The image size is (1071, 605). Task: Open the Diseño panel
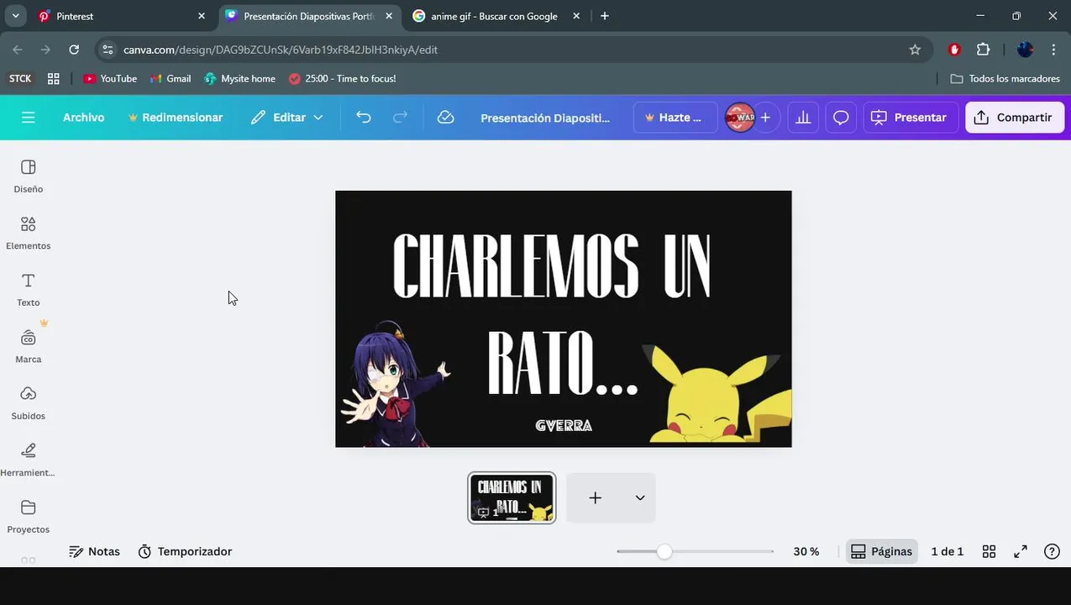29,176
